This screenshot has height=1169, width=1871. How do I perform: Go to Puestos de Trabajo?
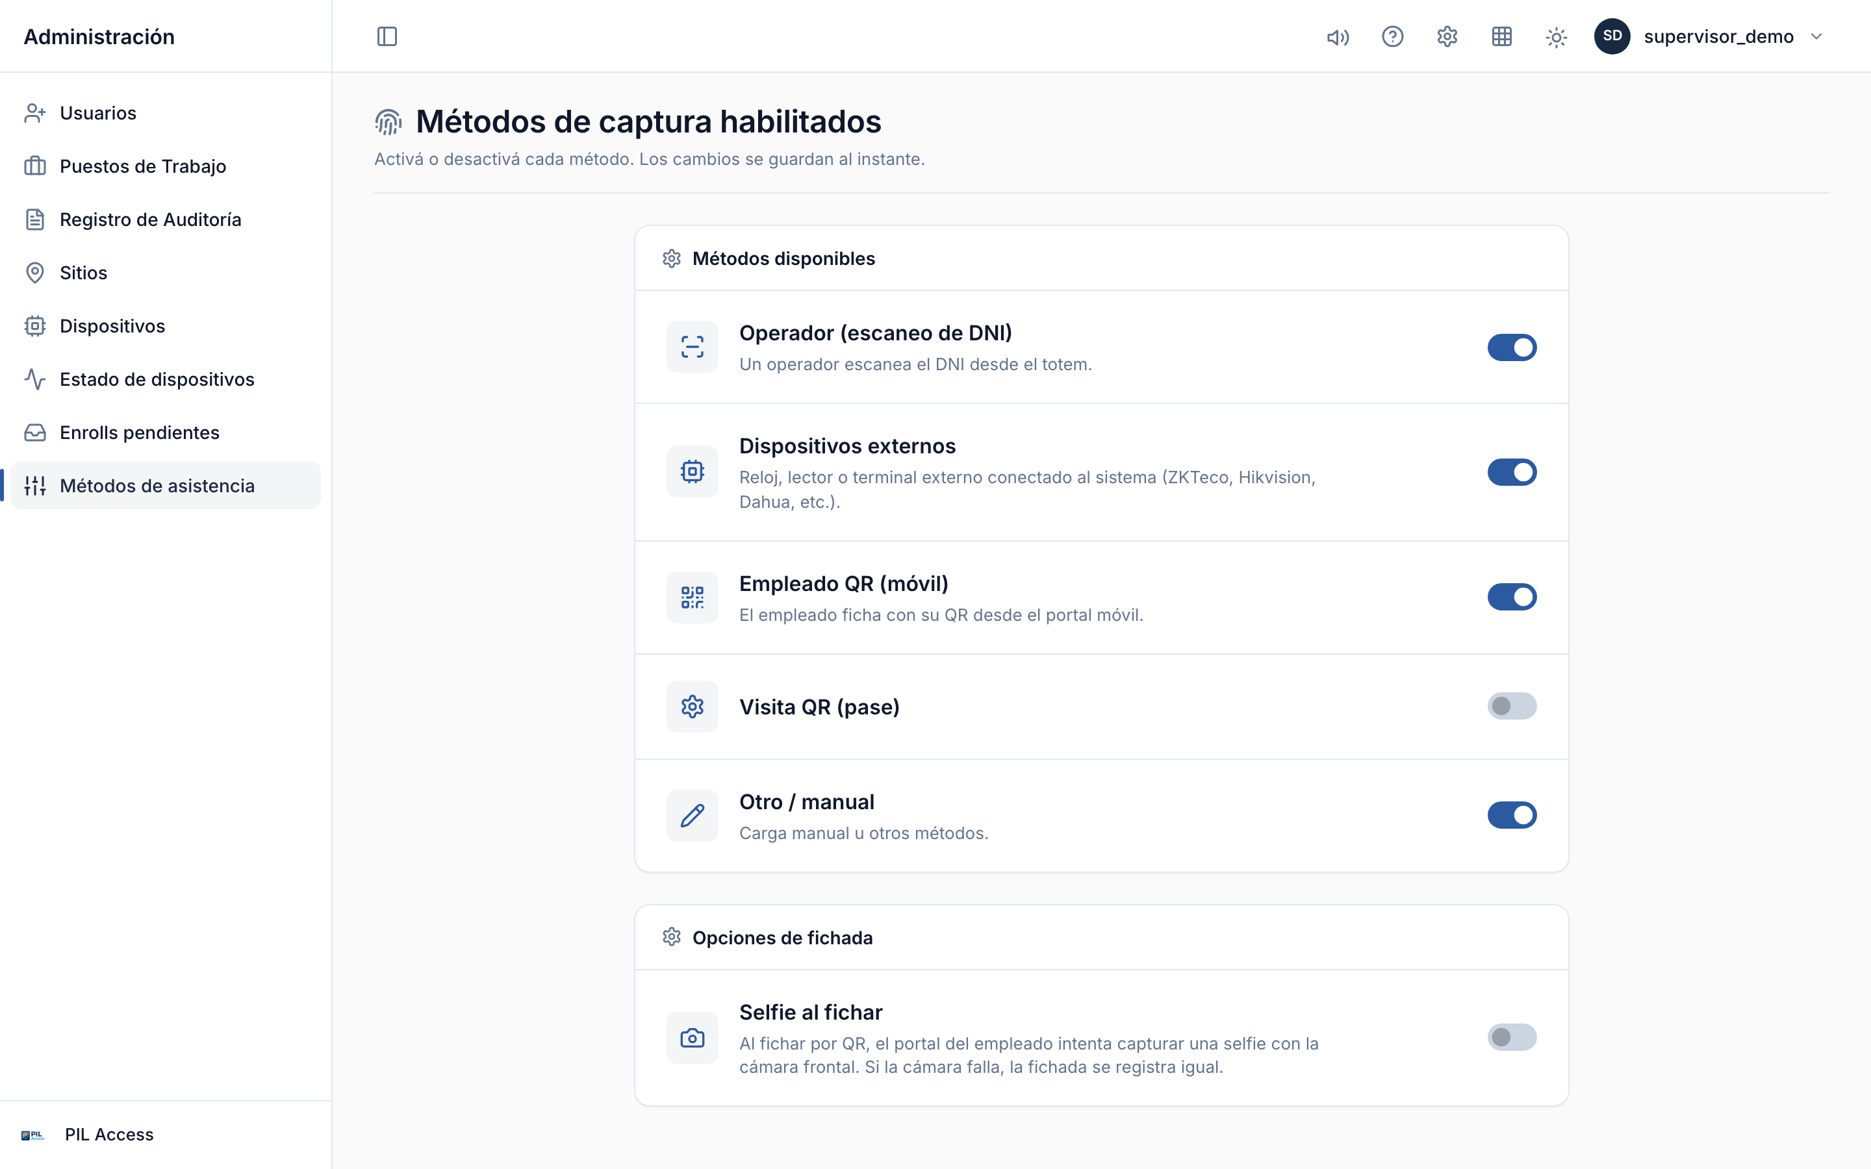pyautogui.click(x=166, y=166)
